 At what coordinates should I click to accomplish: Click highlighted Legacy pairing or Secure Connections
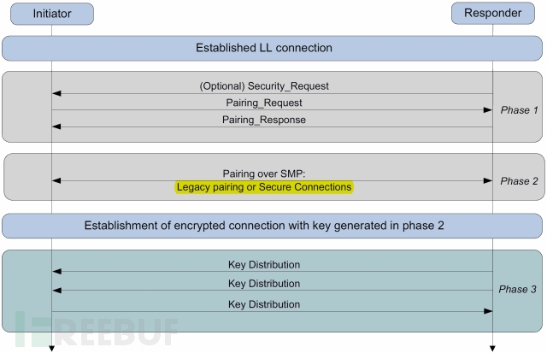coord(264,187)
